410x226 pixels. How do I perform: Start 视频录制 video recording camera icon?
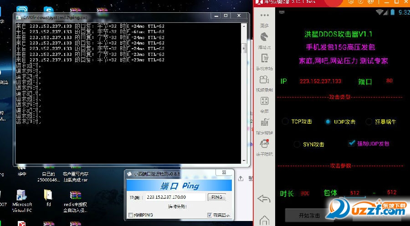[264, 79]
